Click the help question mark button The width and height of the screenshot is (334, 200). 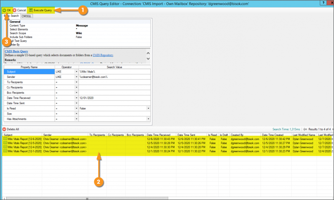tap(323, 3)
